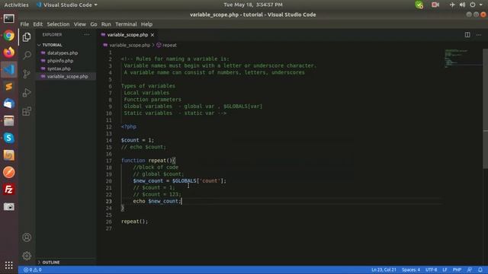This screenshot has height=274, width=488.
Task: Open the Run menu
Action: point(106,24)
